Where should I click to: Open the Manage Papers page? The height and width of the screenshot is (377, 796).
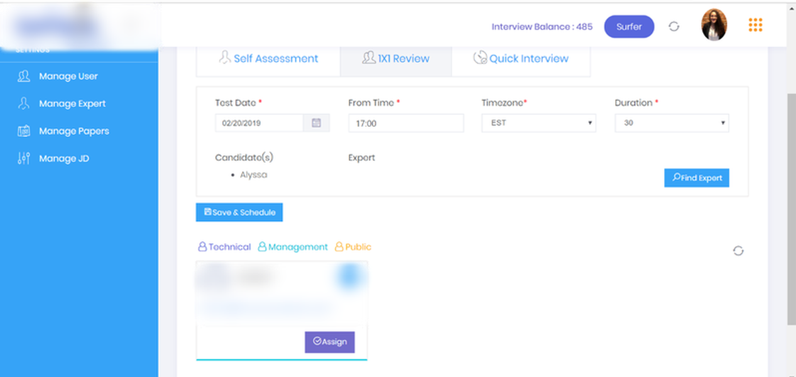tap(74, 131)
